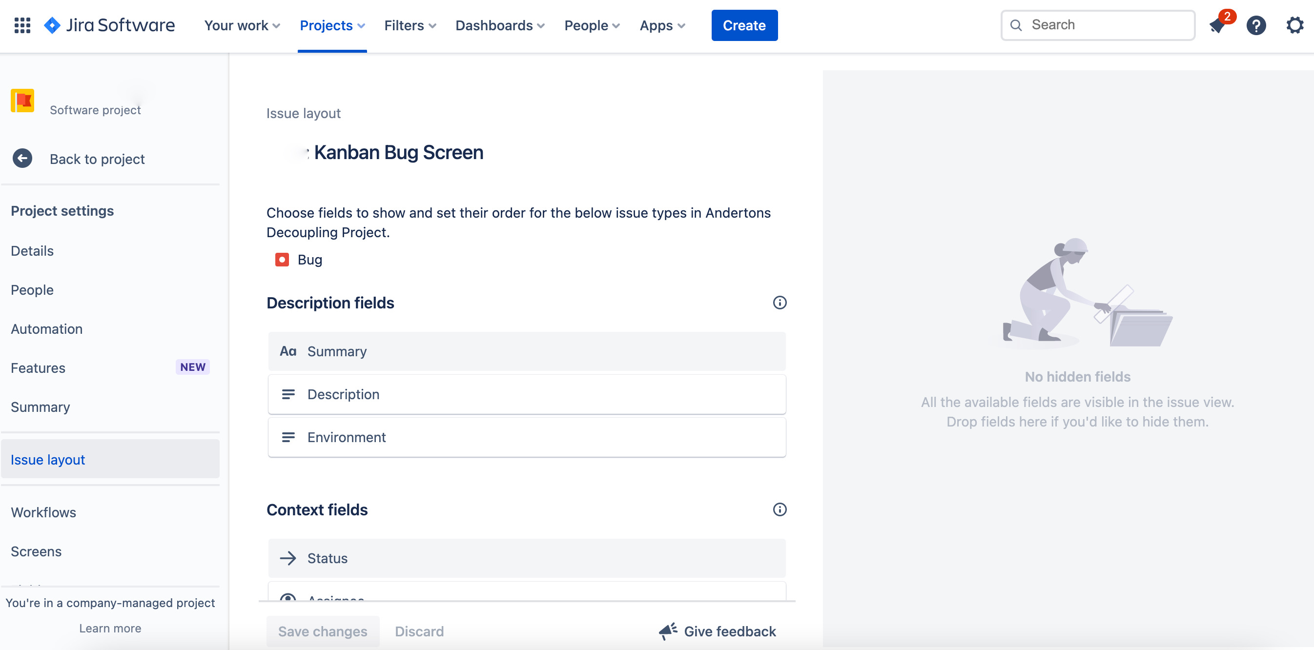This screenshot has width=1314, height=650.
Task: Select the Status context field row
Action: coord(526,558)
